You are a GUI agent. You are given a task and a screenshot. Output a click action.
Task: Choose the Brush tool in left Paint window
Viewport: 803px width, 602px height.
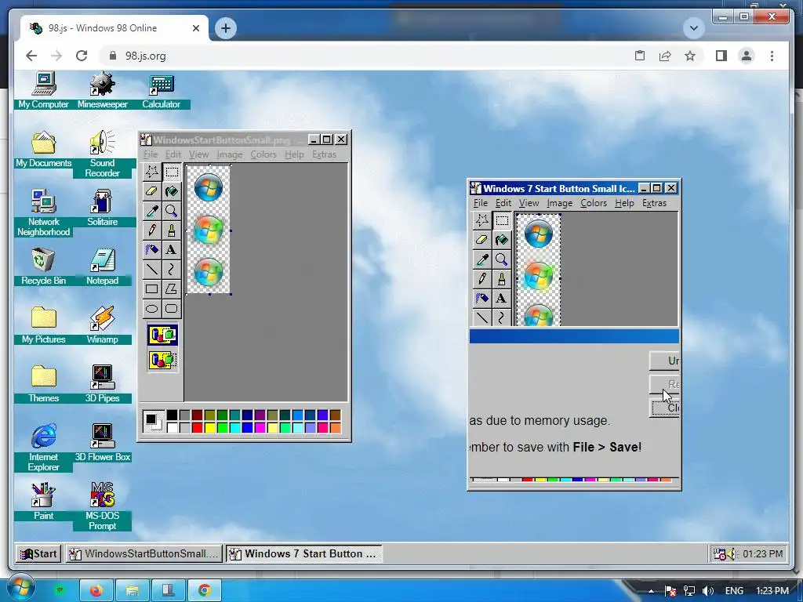point(172,230)
